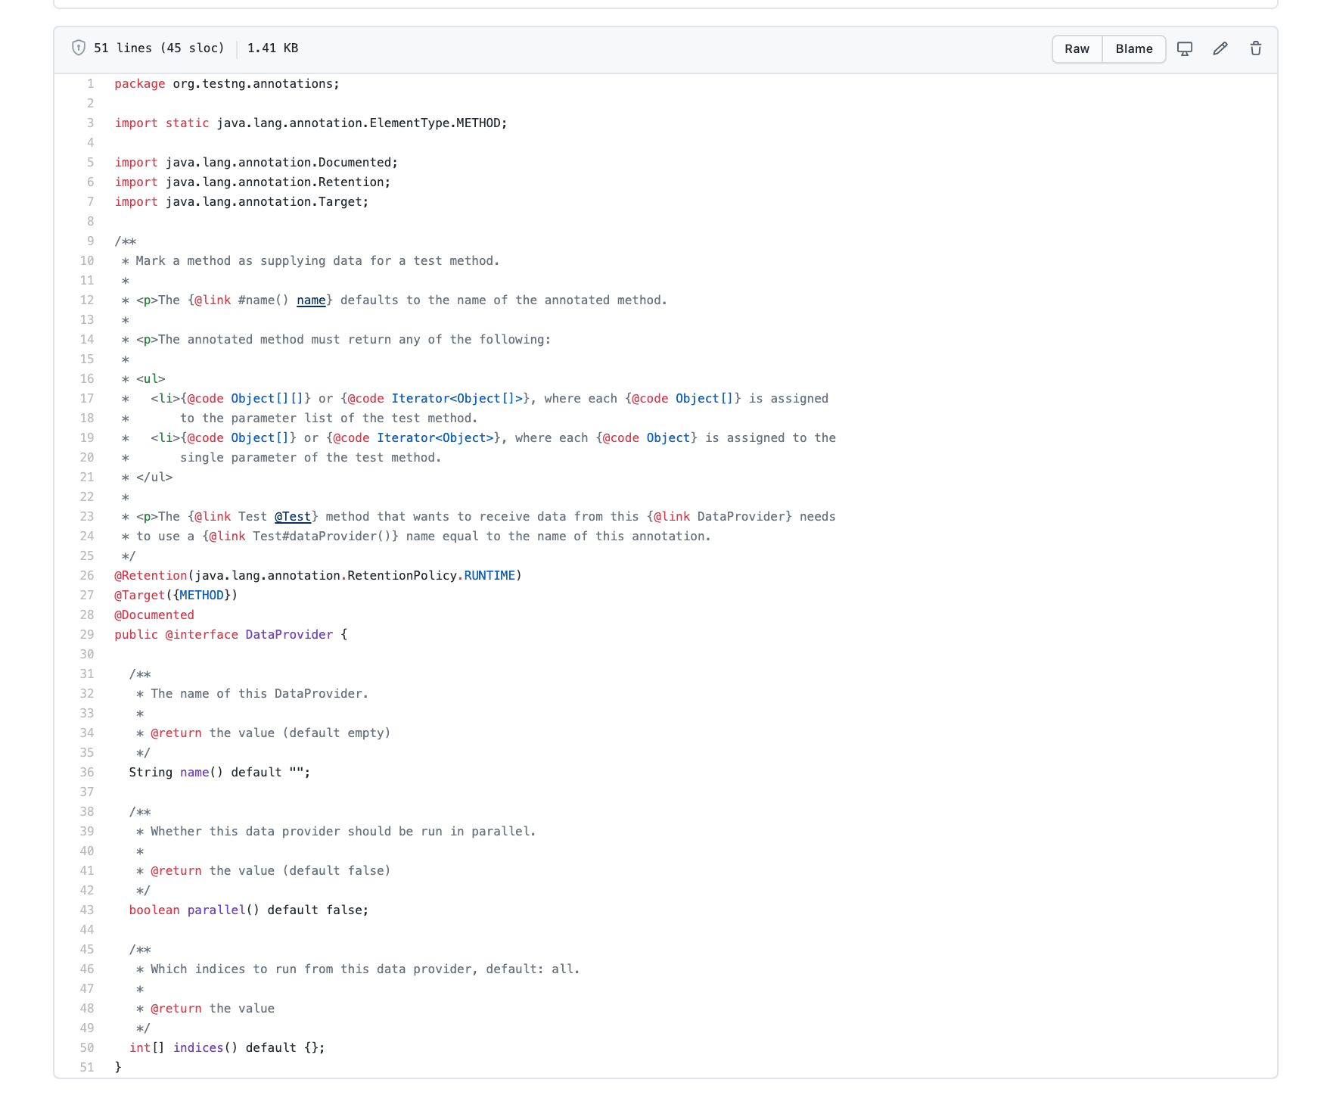
Task: Click '@return the value (default empty)' comment
Action: (270, 733)
